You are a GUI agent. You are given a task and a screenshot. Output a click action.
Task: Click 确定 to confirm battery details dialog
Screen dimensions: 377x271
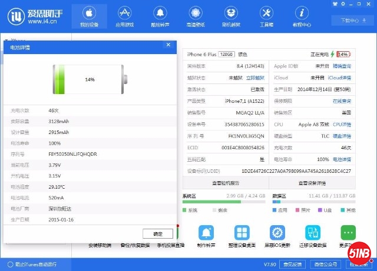[157, 233]
